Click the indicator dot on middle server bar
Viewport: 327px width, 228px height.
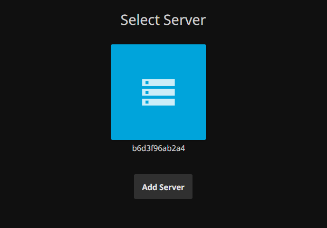[x=147, y=92]
